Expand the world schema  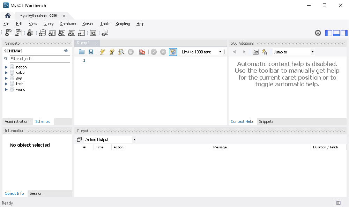[x=6, y=89]
